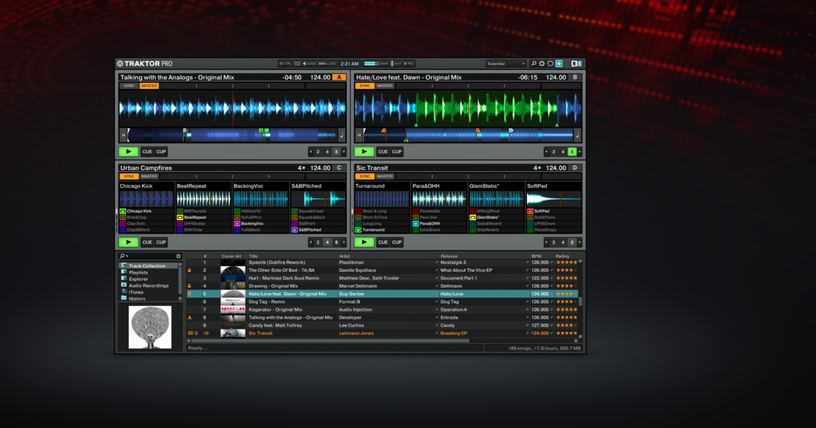Click the magnifier icon in the header
816x428 pixels.
tap(534, 64)
